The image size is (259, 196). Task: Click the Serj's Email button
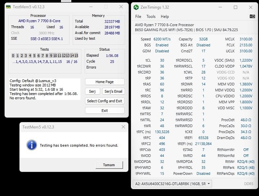113,91
